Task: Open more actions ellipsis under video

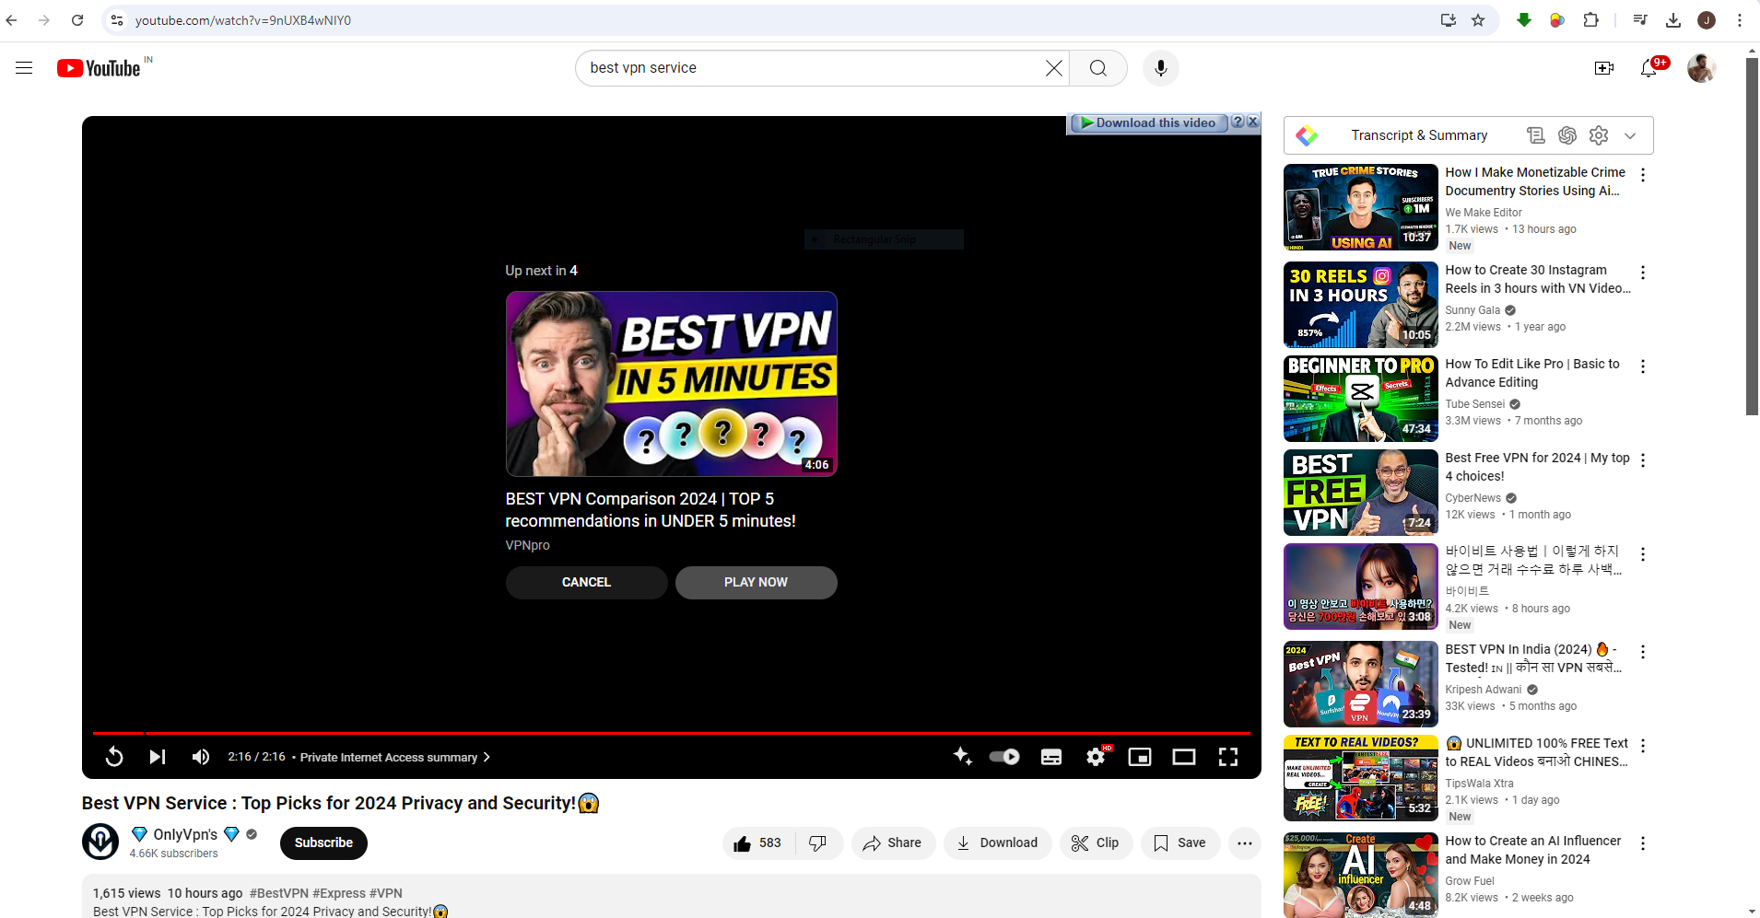Action: coord(1245,842)
